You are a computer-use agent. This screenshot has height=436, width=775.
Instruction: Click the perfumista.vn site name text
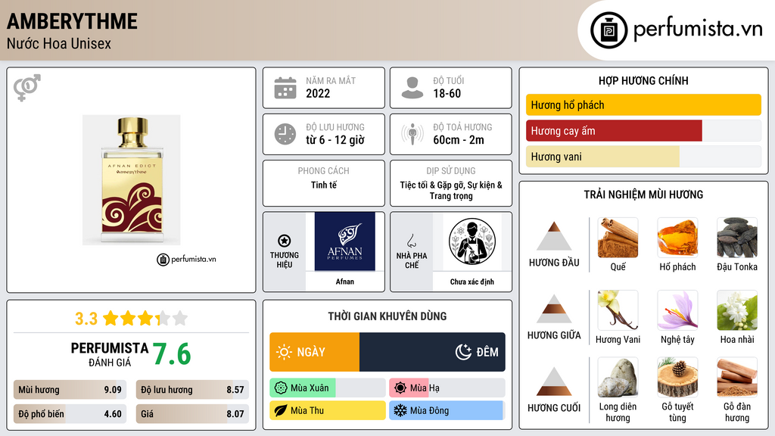(x=698, y=30)
